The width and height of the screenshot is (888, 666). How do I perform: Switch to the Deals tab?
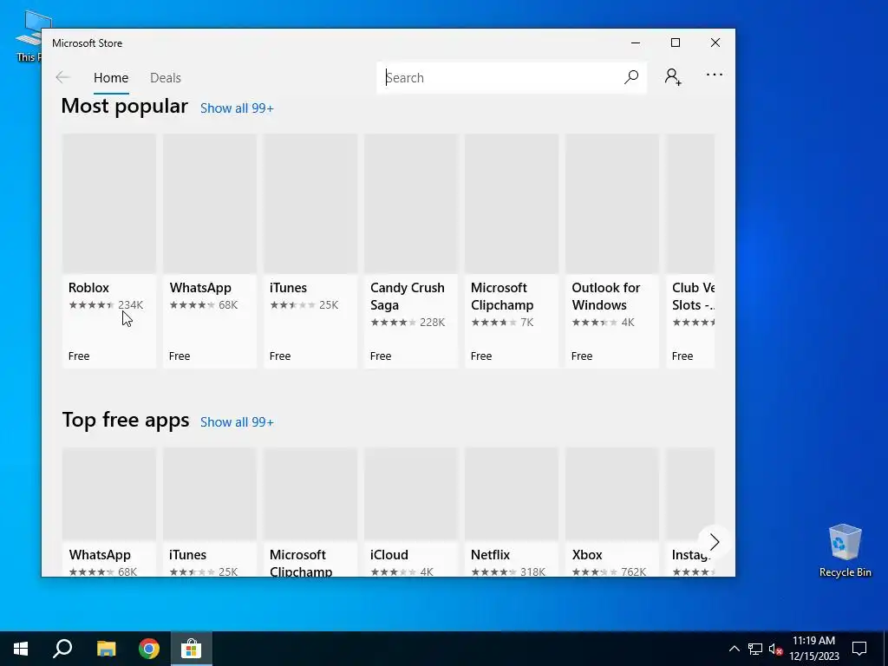click(166, 77)
